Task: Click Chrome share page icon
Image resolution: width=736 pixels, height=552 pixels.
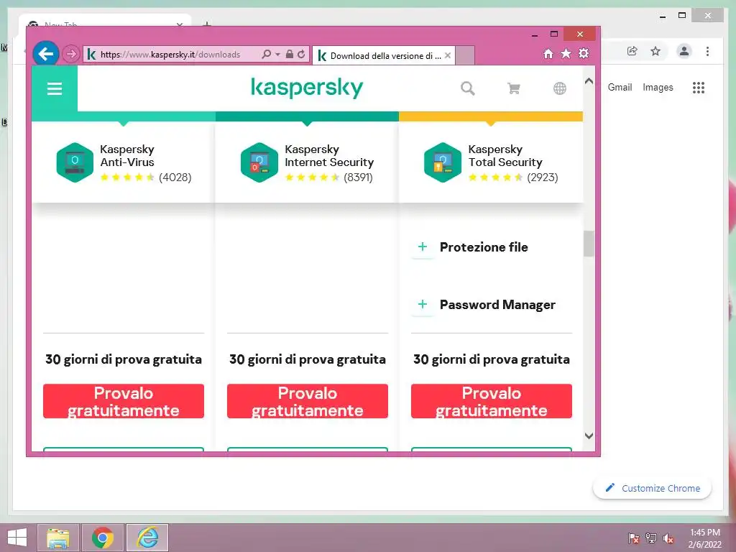Action: (632, 51)
